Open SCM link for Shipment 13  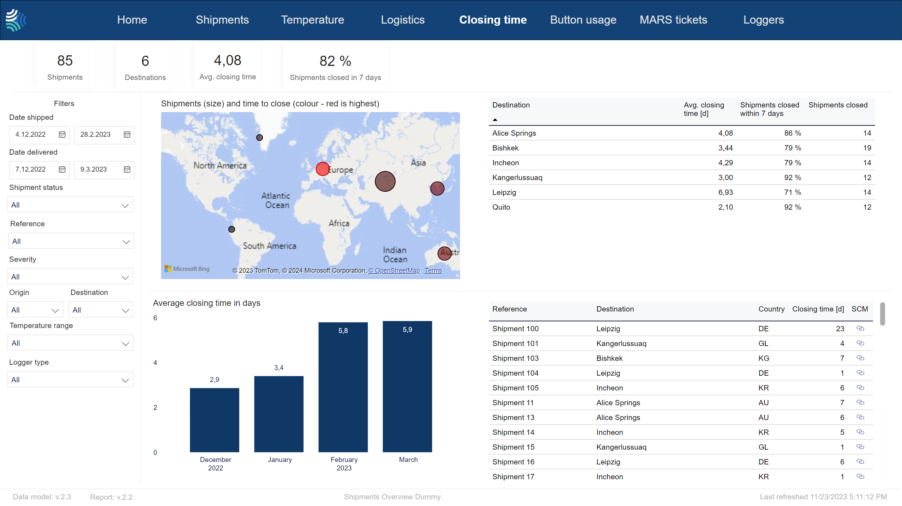860,417
